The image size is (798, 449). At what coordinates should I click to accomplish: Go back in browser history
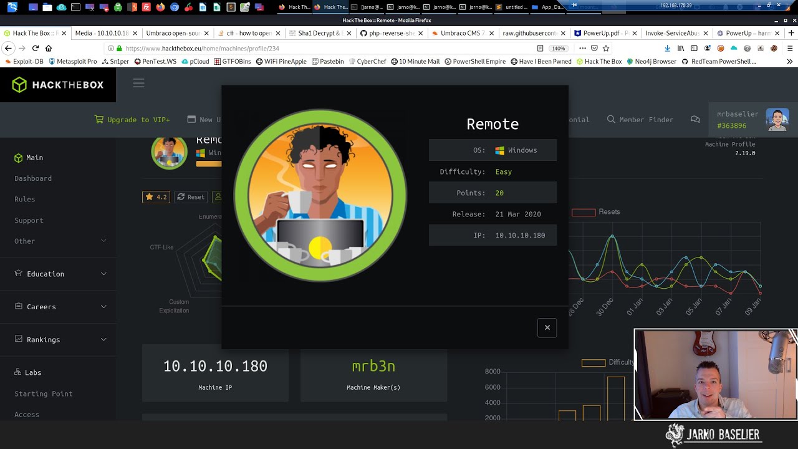click(8, 48)
